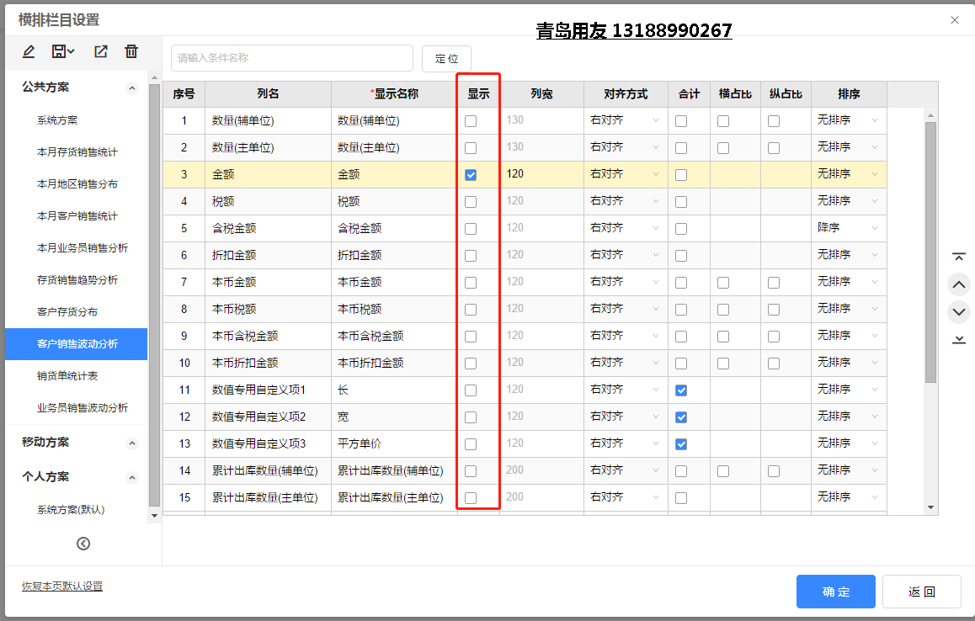Viewport: 975px width, 621px height.
Task: Click the 确定 button
Action: point(835,592)
